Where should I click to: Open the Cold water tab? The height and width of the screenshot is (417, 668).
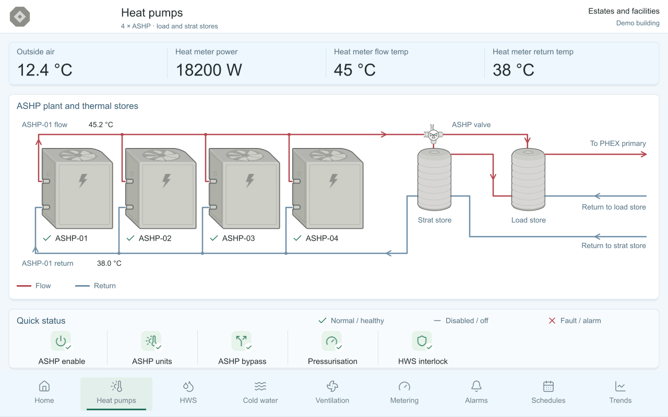point(260,393)
